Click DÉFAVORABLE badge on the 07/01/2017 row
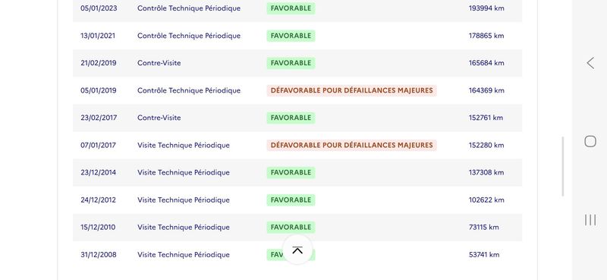 pos(351,145)
